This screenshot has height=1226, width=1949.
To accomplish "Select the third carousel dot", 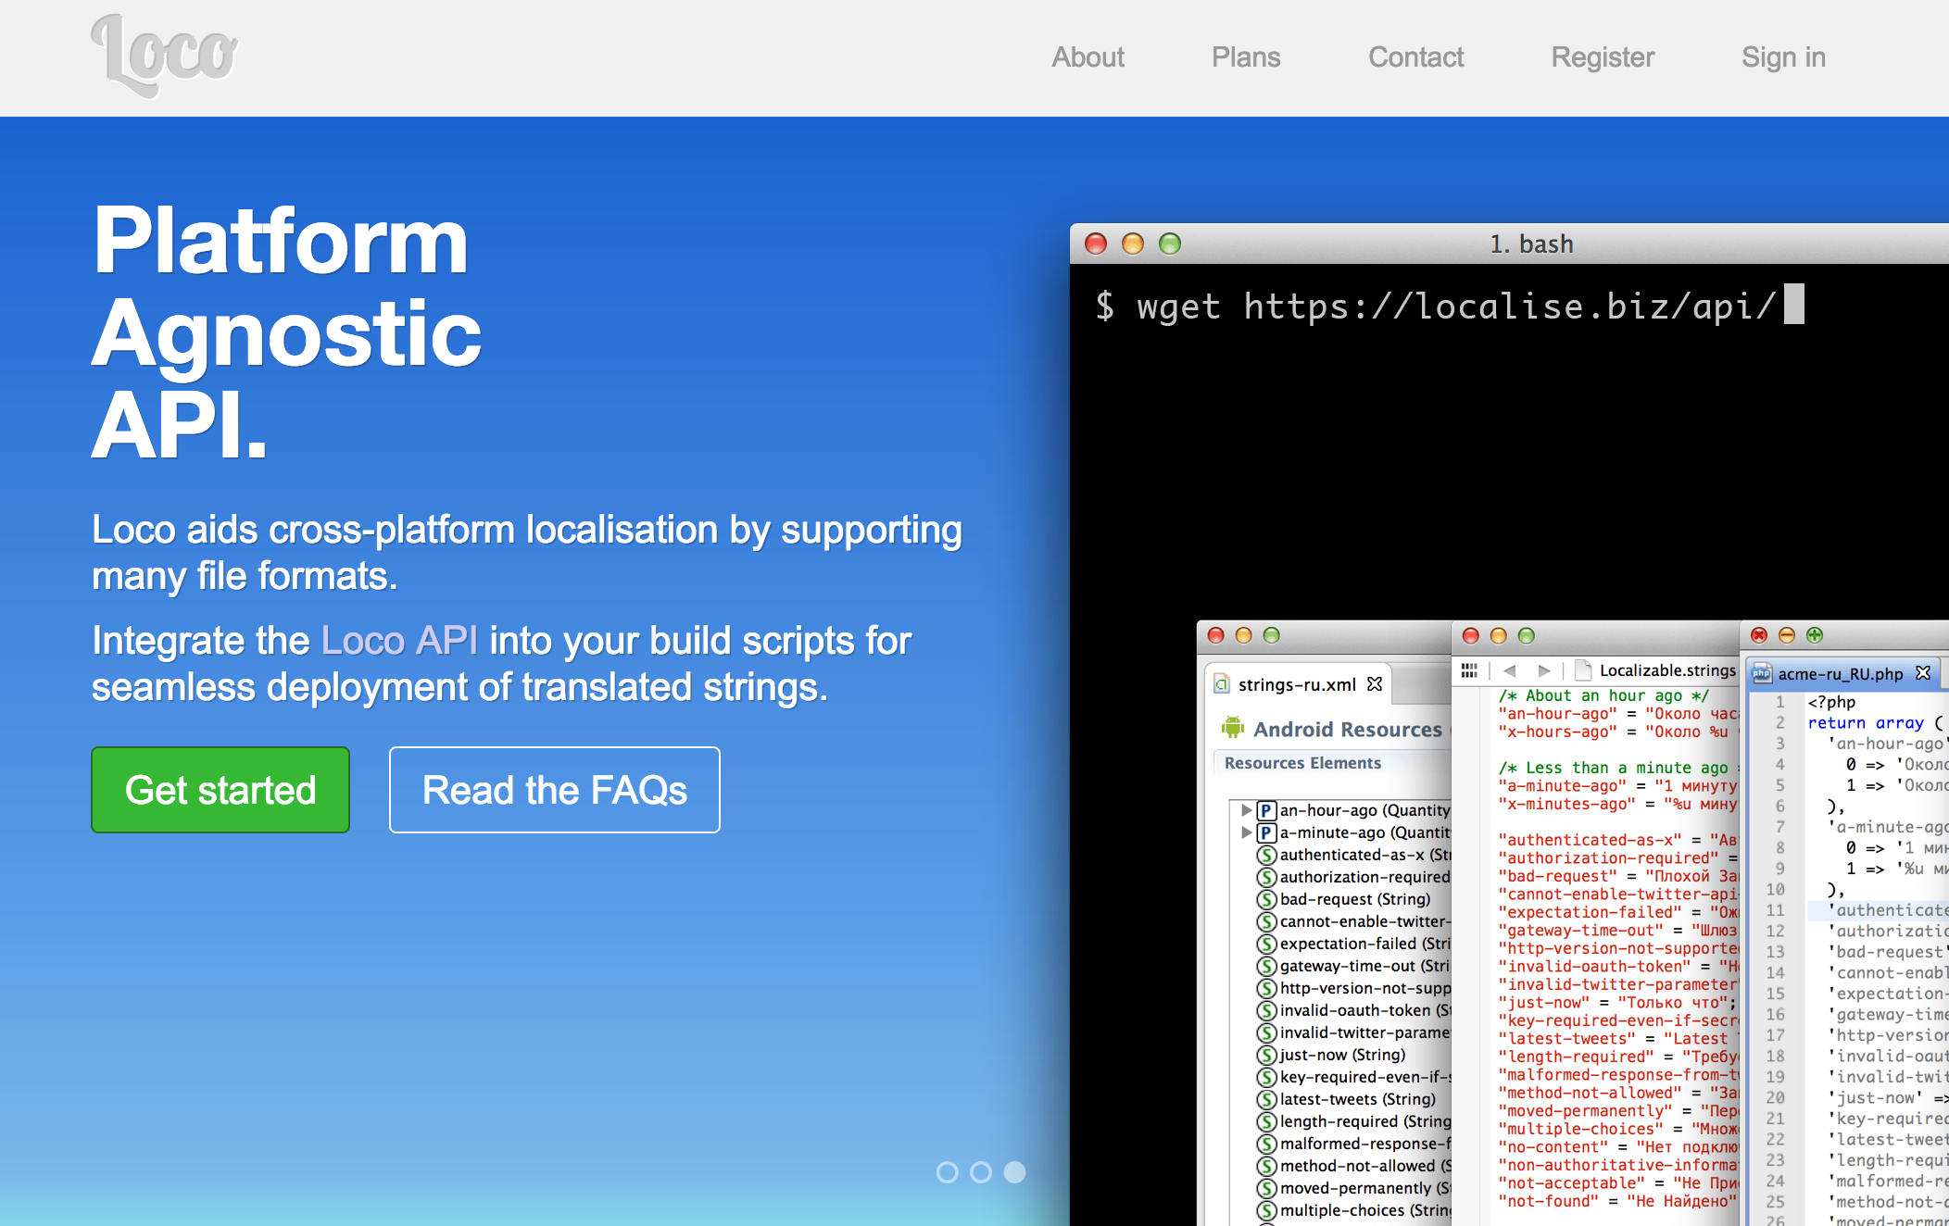I will [x=1015, y=1172].
